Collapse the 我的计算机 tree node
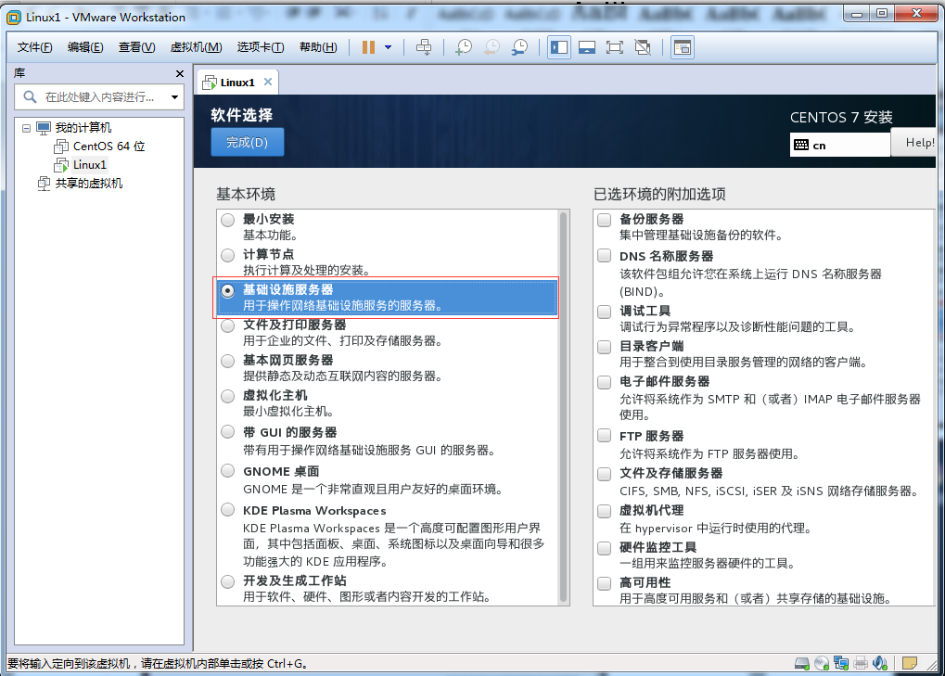This screenshot has width=945, height=676. [26, 128]
